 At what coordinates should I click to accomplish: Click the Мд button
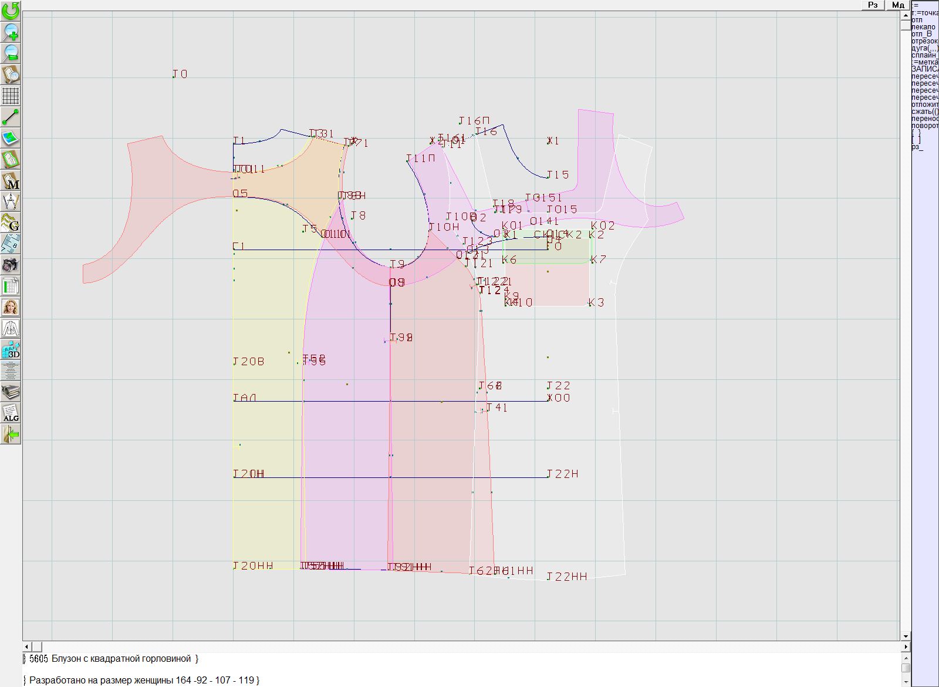click(x=897, y=5)
